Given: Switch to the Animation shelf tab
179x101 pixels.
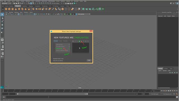Looking at the screenshot, I should click(x=37, y=6).
